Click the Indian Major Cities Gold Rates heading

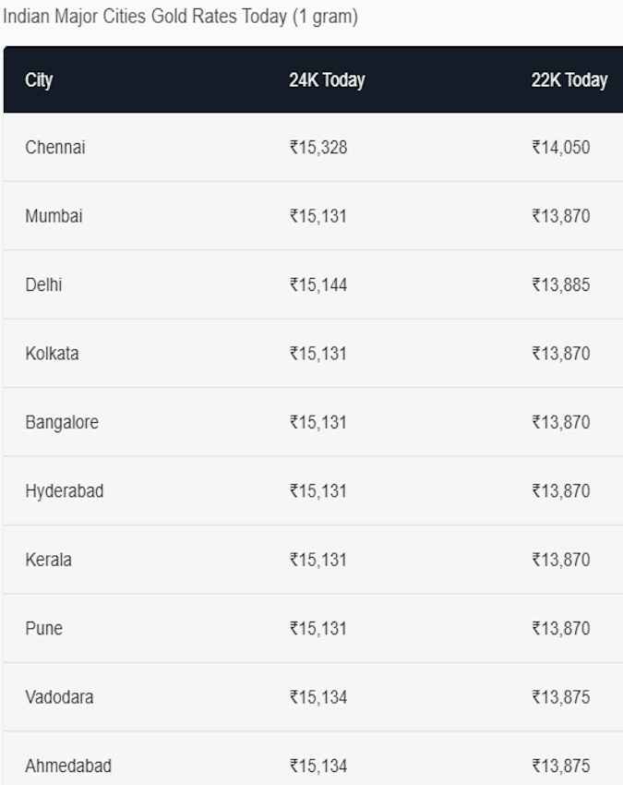(x=180, y=17)
